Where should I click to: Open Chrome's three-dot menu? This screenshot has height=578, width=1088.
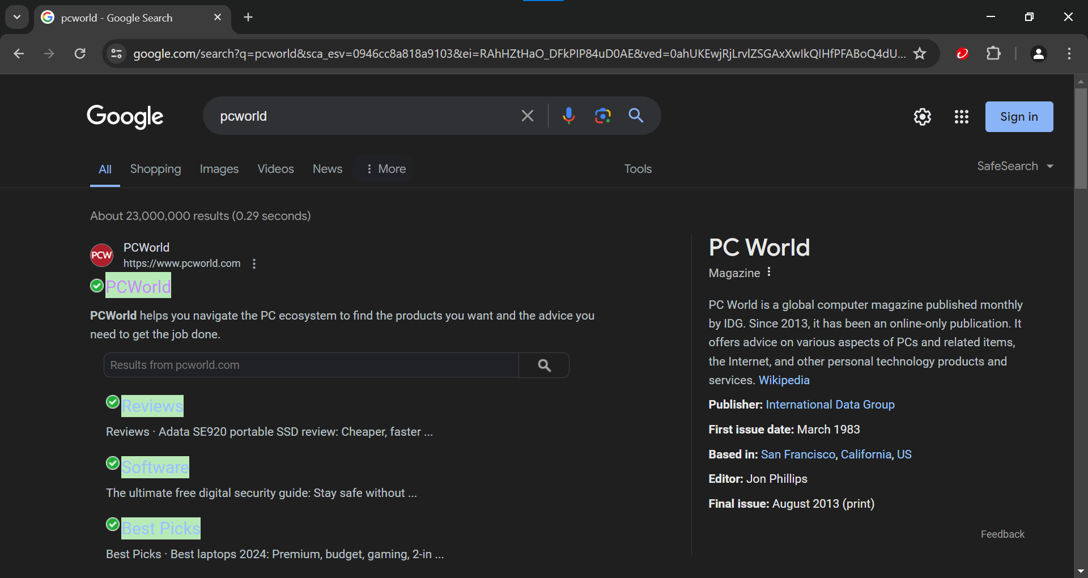point(1069,54)
